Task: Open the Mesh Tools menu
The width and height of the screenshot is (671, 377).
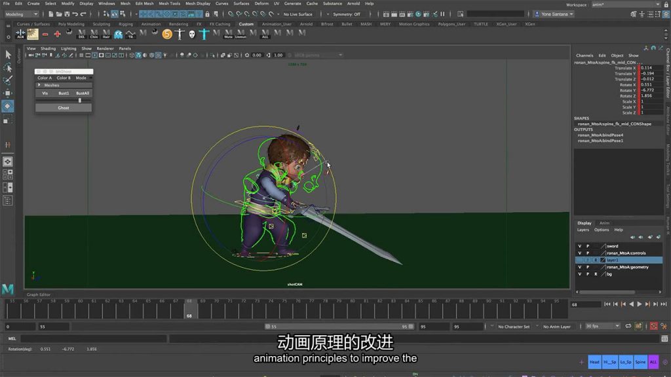Action: pos(170,3)
